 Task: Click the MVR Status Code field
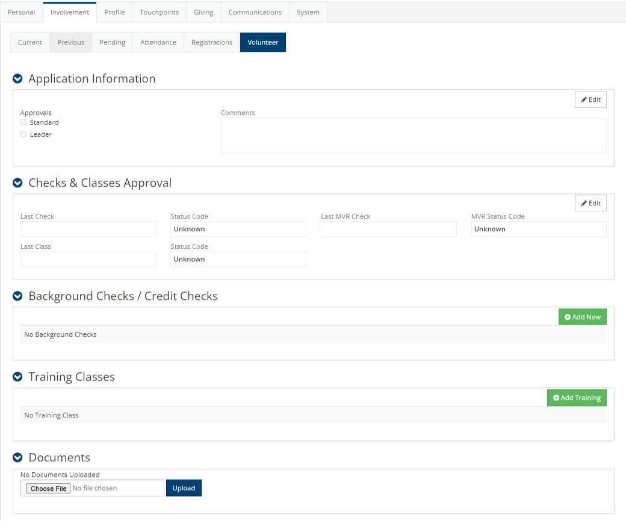(539, 229)
